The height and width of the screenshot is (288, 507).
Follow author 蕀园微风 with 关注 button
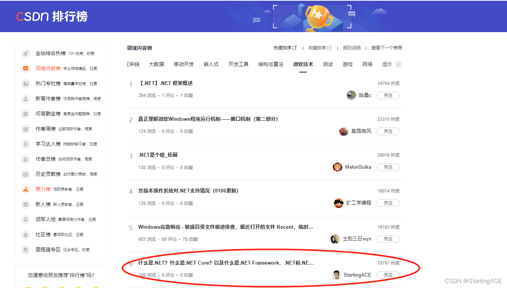click(x=388, y=131)
